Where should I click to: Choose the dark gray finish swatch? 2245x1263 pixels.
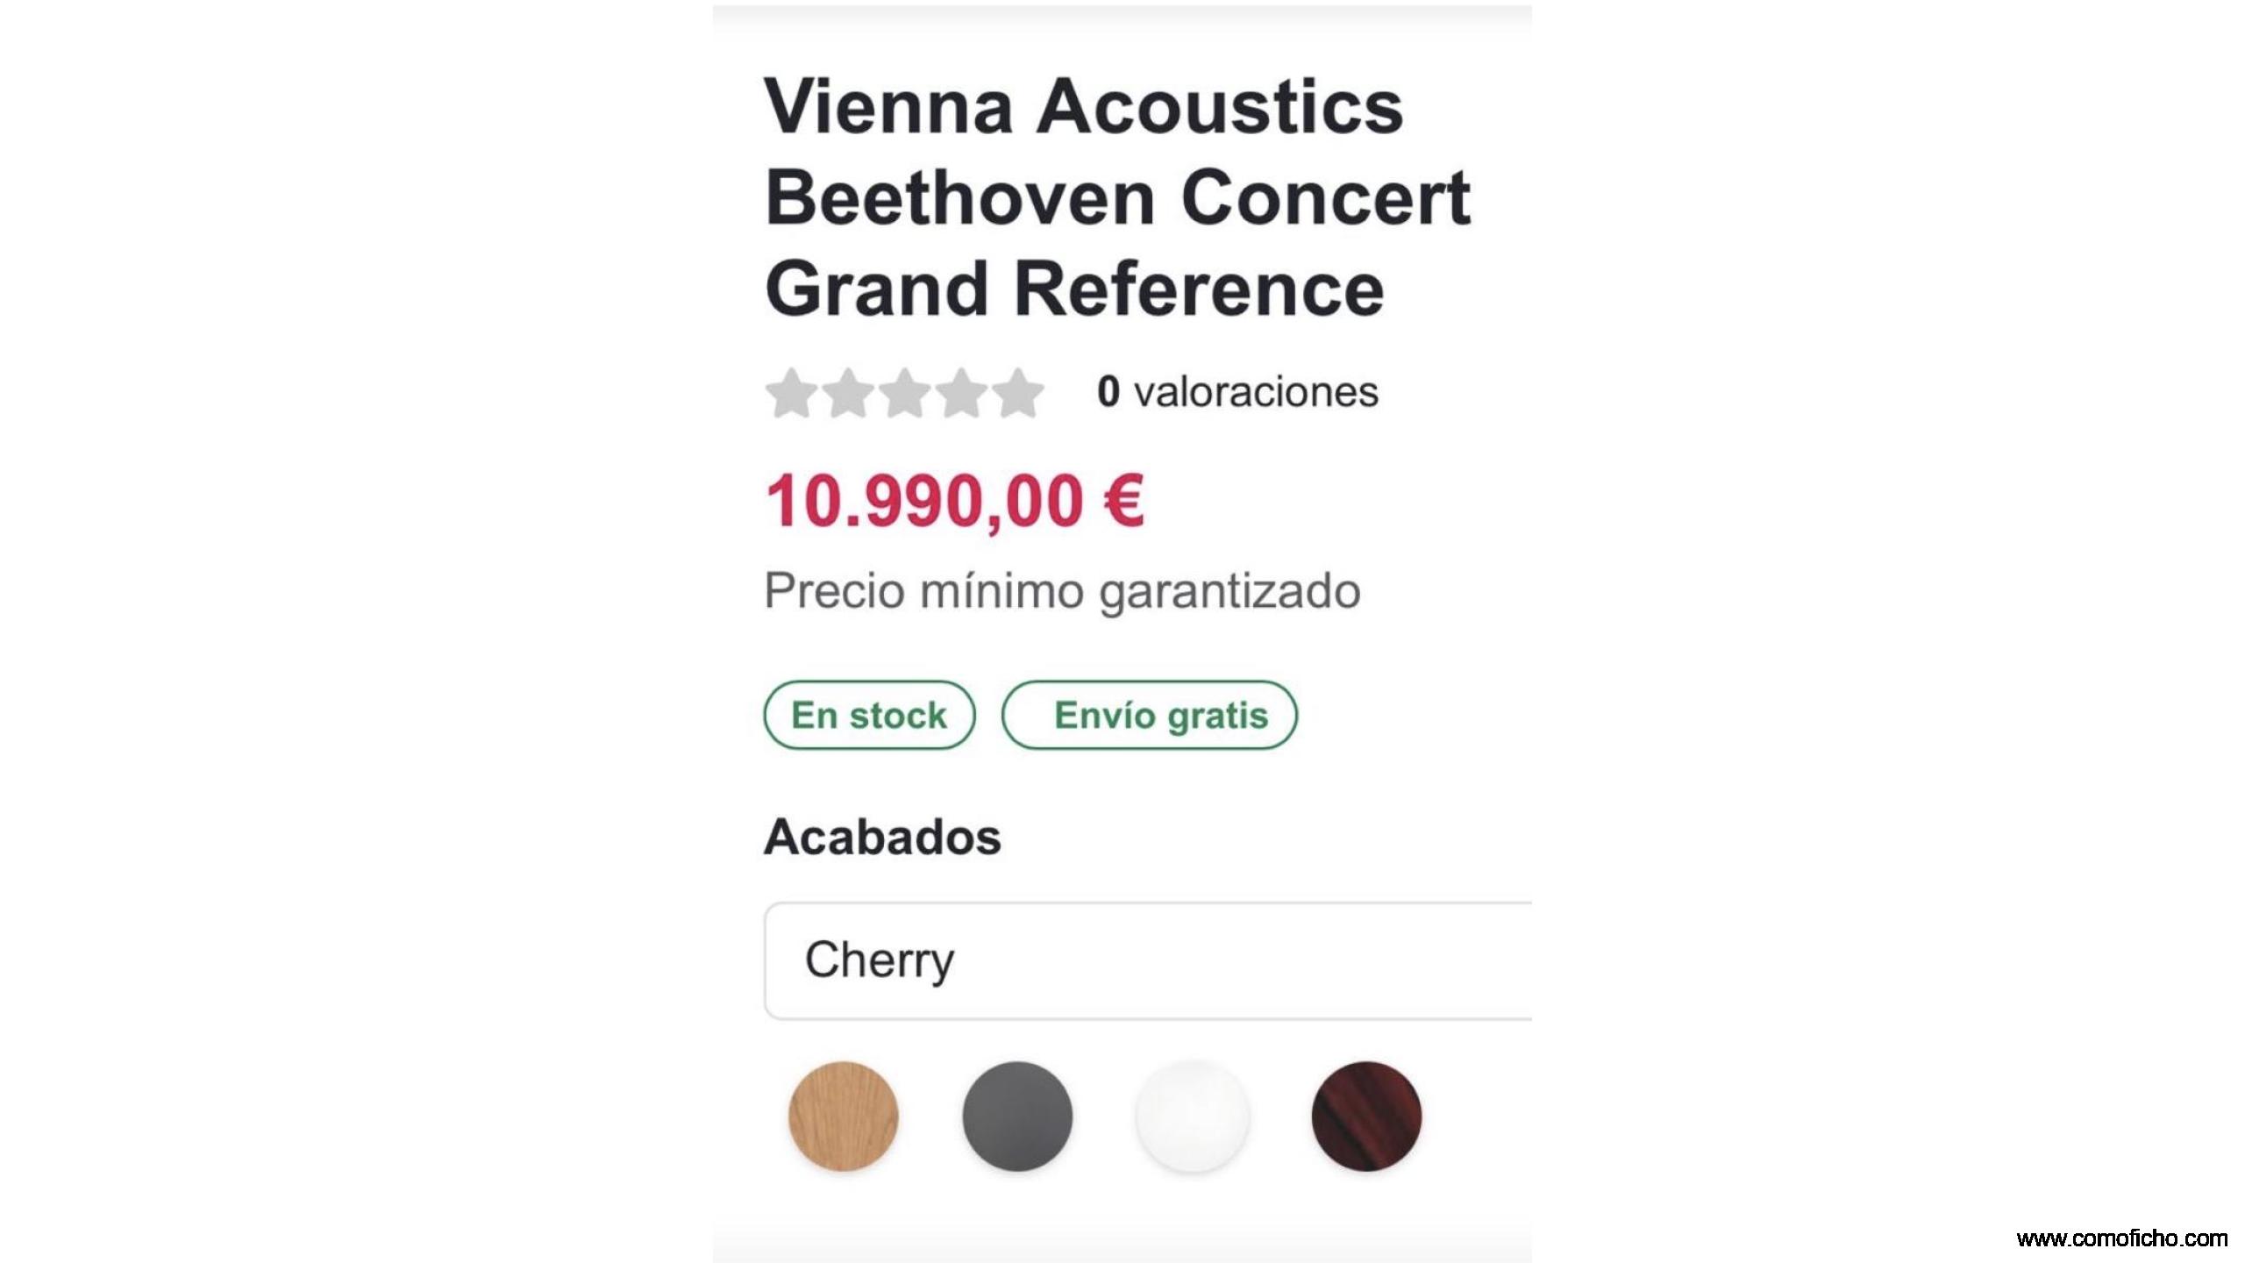[x=1017, y=1116]
